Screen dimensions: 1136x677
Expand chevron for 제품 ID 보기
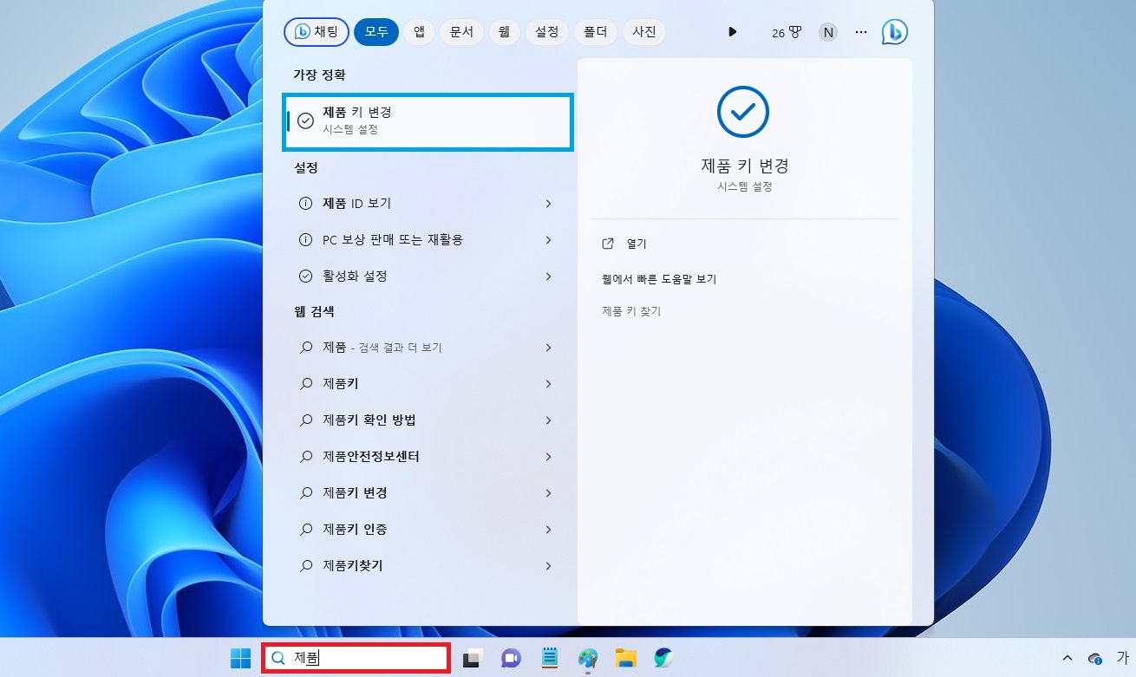coord(549,204)
